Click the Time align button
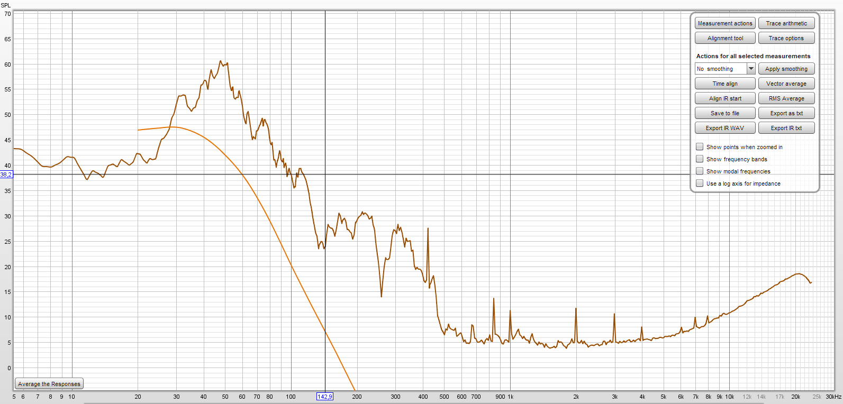 (725, 84)
